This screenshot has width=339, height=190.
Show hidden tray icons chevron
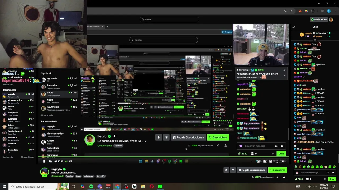(x=305, y=187)
